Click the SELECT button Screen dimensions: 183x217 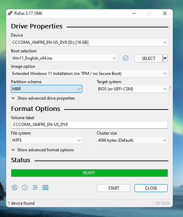point(149,59)
